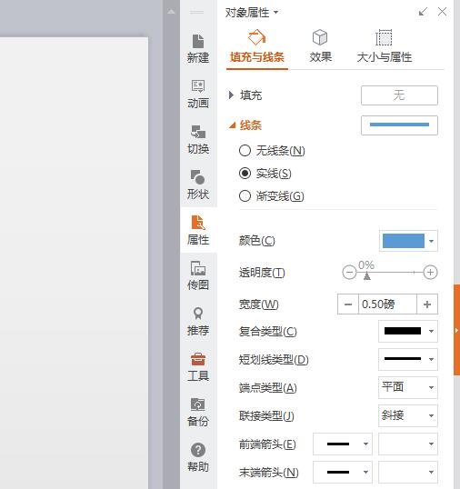Select 实线(S) radio option
This screenshot has width=460, height=489.
click(265, 174)
